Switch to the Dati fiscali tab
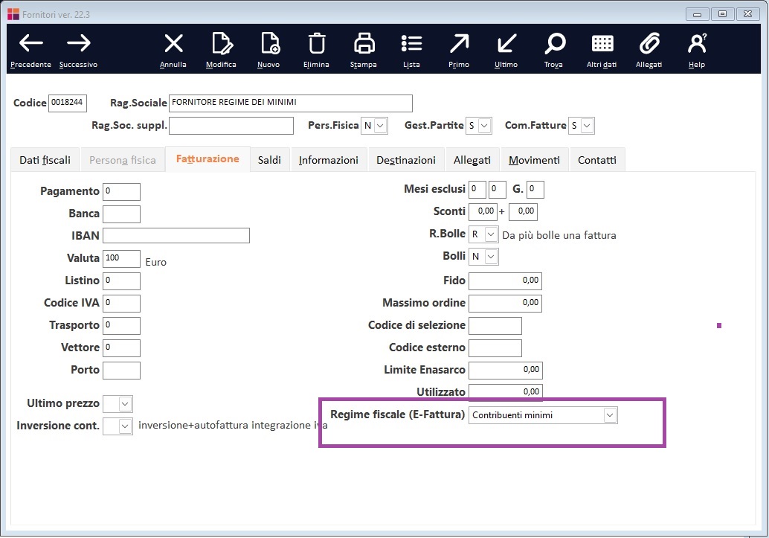 coord(45,160)
